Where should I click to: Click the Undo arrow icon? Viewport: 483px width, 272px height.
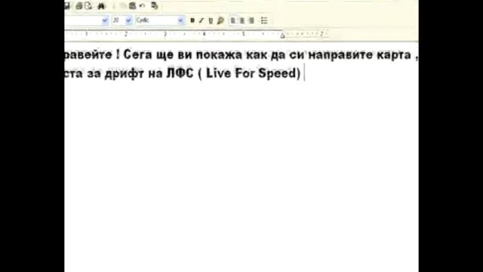coord(142,6)
